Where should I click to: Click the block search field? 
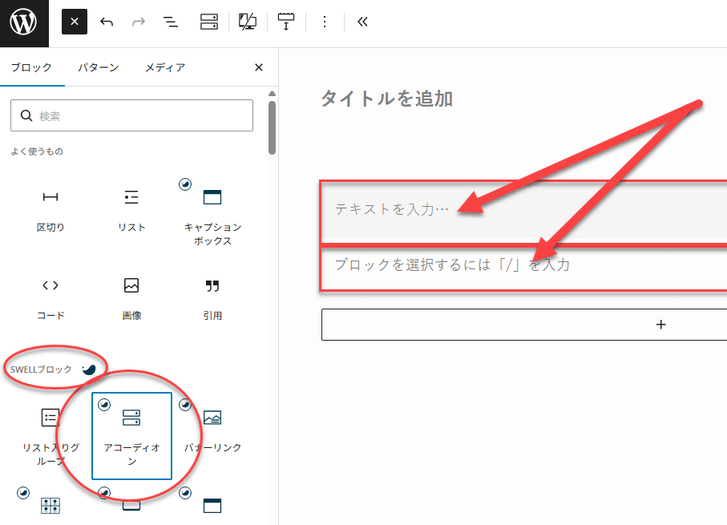coord(131,115)
